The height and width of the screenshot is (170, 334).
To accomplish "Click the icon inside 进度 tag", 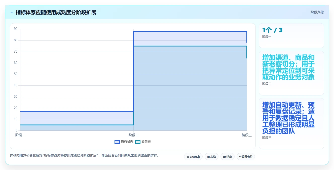I will [224, 157].
